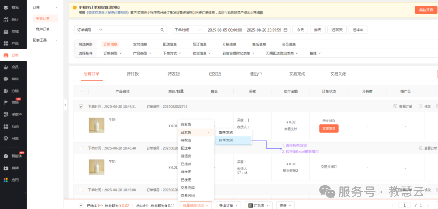Open the 下单时间 dropdown
This screenshot has height=209, width=438.
coord(188,30)
